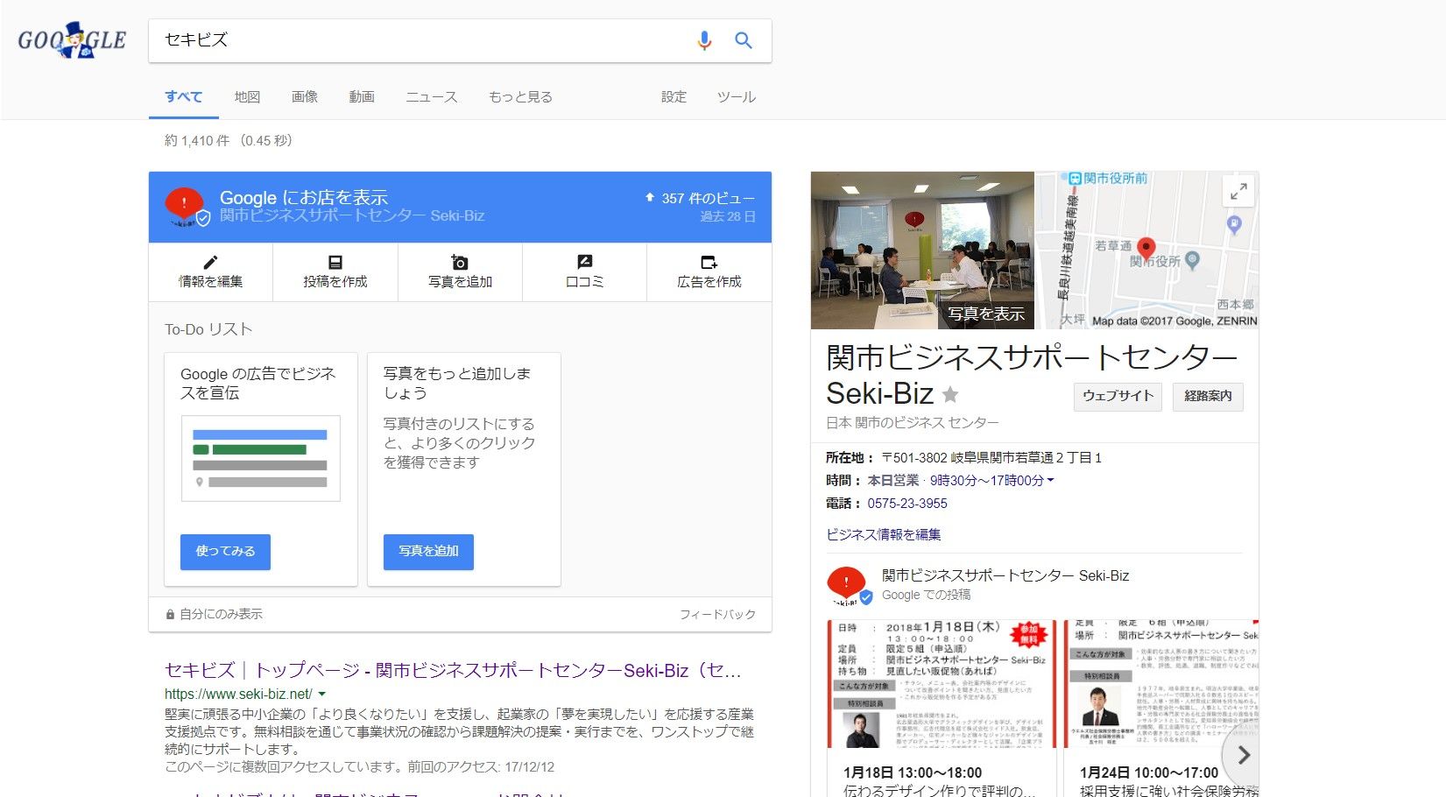
Task: Expand the map with the fullscreen arrows icon
Action: [1238, 190]
